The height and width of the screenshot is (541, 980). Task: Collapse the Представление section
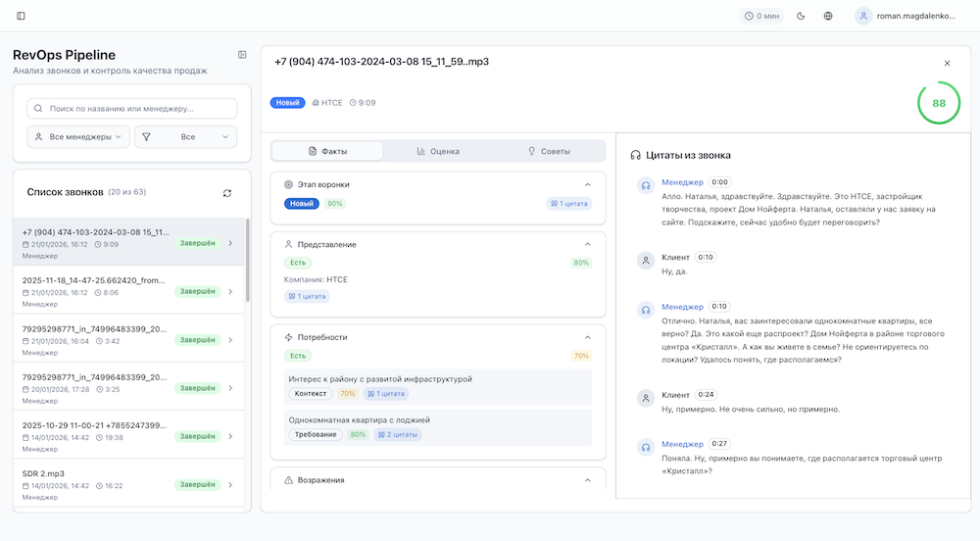click(x=588, y=244)
